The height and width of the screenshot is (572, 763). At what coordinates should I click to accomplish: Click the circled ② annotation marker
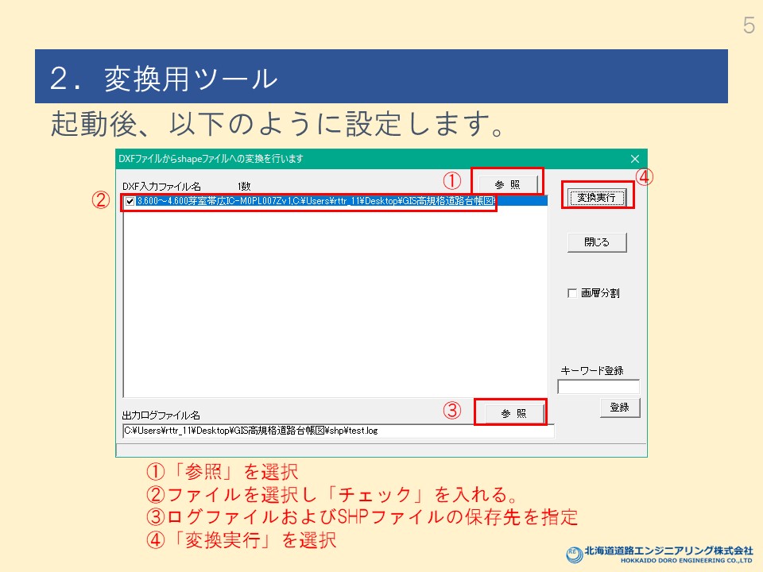click(101, 201)
